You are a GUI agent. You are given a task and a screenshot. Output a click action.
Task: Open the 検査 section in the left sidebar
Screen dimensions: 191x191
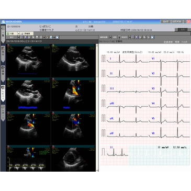point(3,74)
